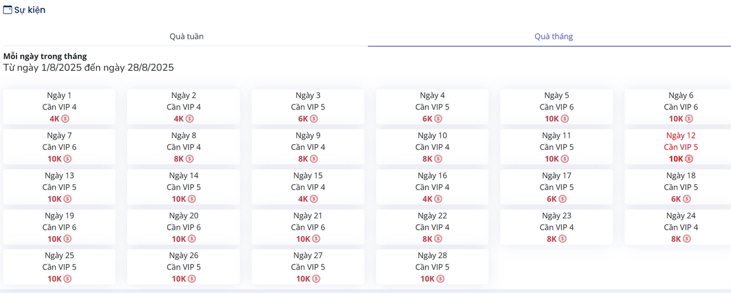Click the coin icon on Ngày 23
The height and width of the screenshot is (293, 731).
563,239
